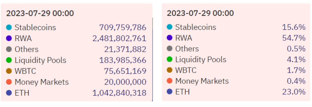Click the gray Others dot beside 21,371,882
The width and height of the screenshot is (312, 107).
[x=9, y=49]
